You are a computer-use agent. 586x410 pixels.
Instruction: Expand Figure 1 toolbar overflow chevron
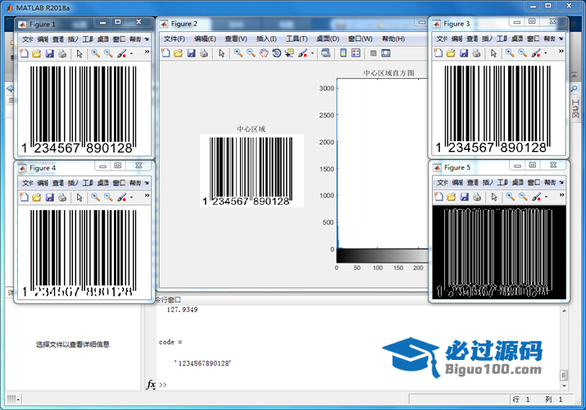tap(148, 52)
